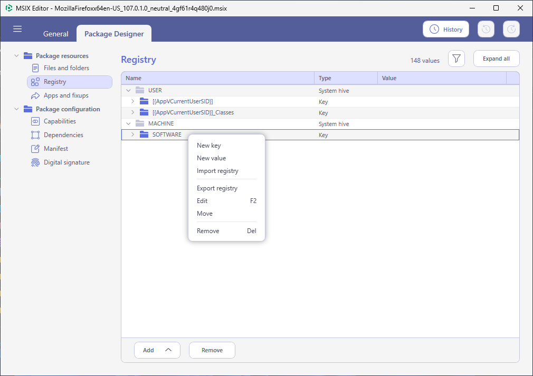The width and height of the screenshot is (533, 376).
Task: Click the redo history arrow button
Action: point(511,29)
